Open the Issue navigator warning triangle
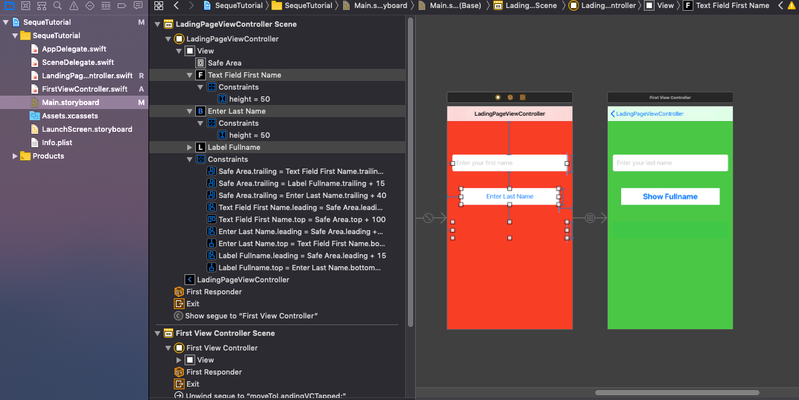 point(74,6)
